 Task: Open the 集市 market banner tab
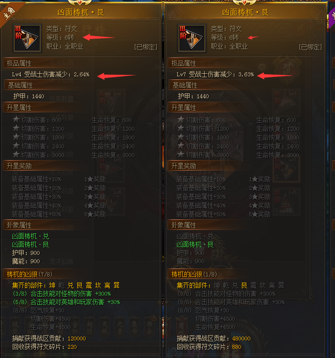(x=135, y=328)
